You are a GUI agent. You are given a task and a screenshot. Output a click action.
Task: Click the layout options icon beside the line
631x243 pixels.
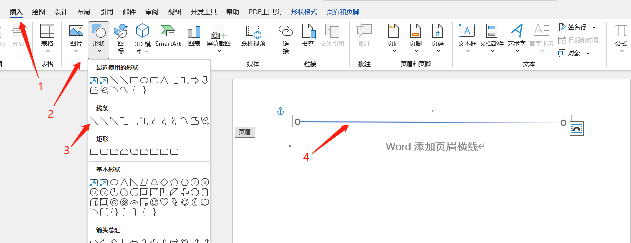[576, 129]
